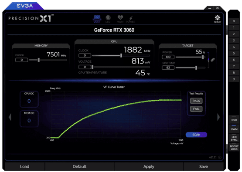Click the GeForce RTX 3060 title
The image size is (242, 172).
pyautogui.click(x=114, y=30)
